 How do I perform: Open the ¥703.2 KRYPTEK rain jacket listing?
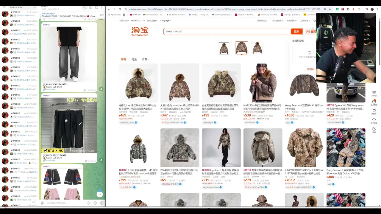pyautogui.click(x=304, y=158)
